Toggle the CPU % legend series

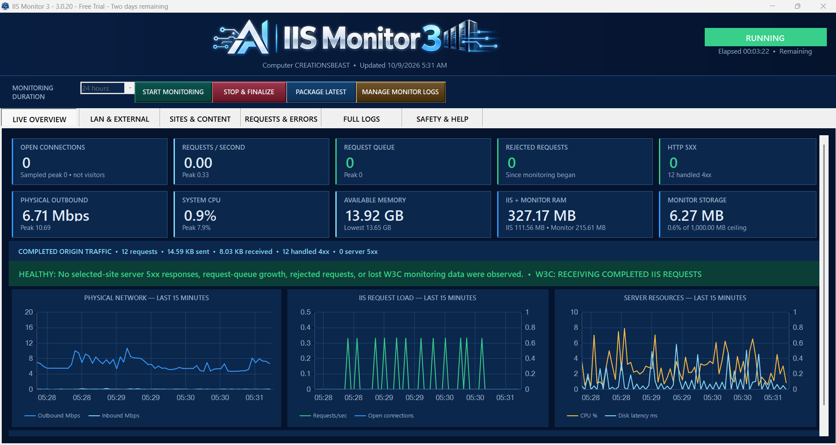pos(582,416)
